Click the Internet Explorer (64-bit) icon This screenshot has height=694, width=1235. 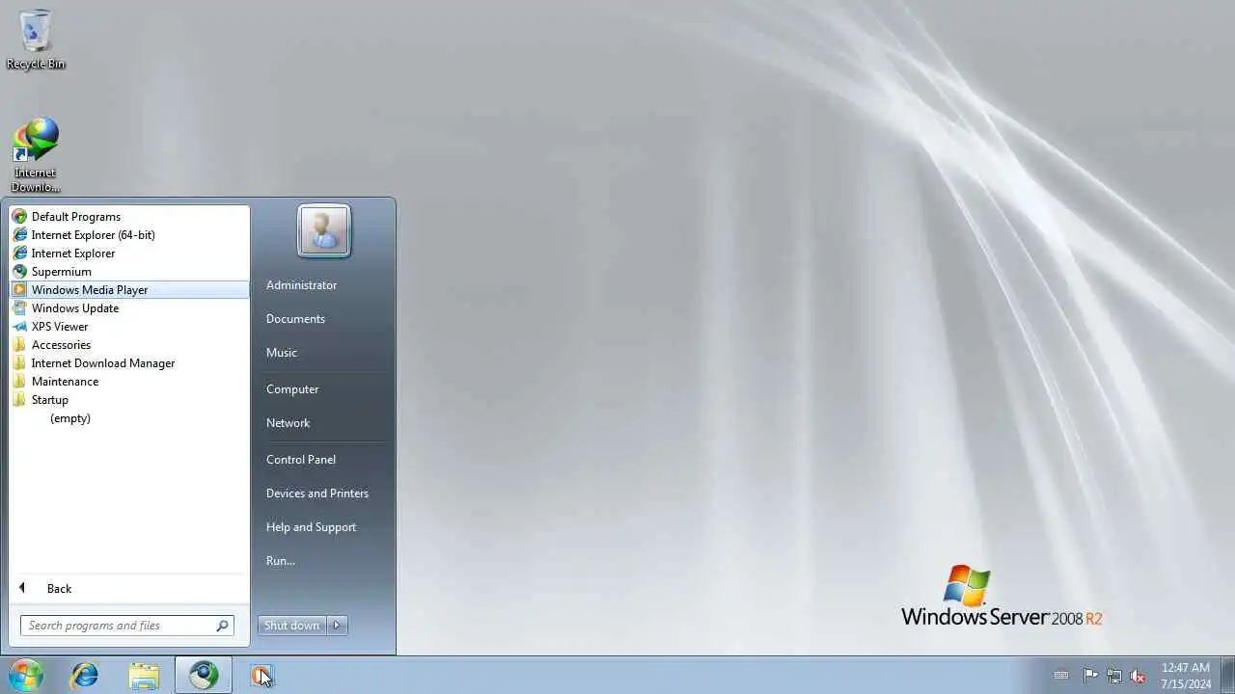(19, 235)
